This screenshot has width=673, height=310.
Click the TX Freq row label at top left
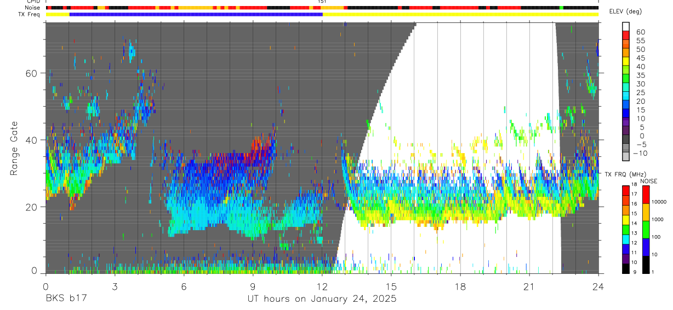(30, 14)
